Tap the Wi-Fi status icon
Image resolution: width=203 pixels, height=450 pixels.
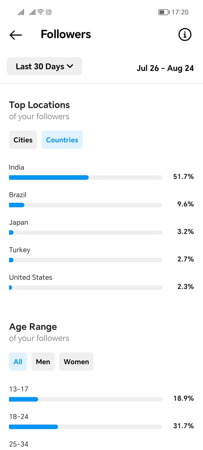pos(41,12)
